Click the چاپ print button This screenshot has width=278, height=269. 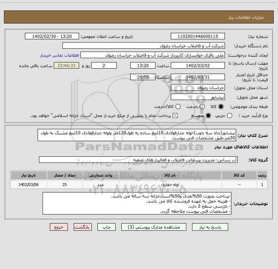point(107,227)
